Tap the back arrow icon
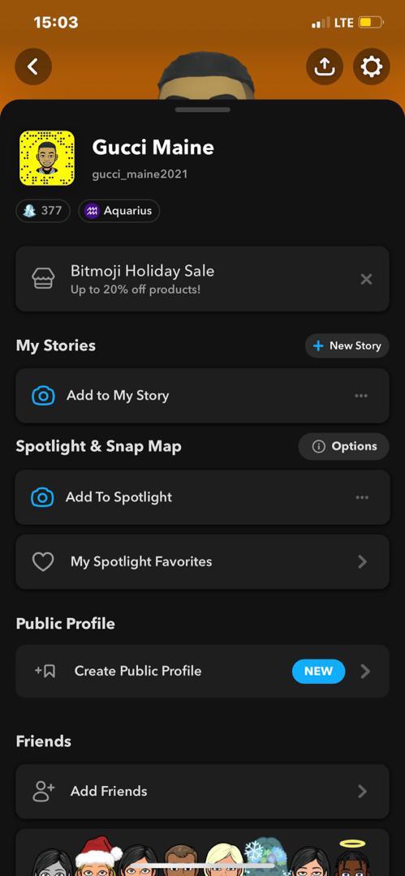The width and height of the screenshot is (405, 876). coord(33,67)
